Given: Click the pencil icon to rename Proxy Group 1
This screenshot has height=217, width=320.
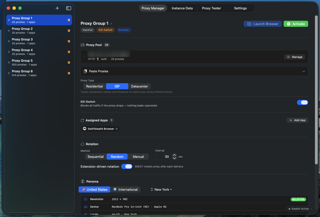Looking at the screenshot, I should coord(111,24).
